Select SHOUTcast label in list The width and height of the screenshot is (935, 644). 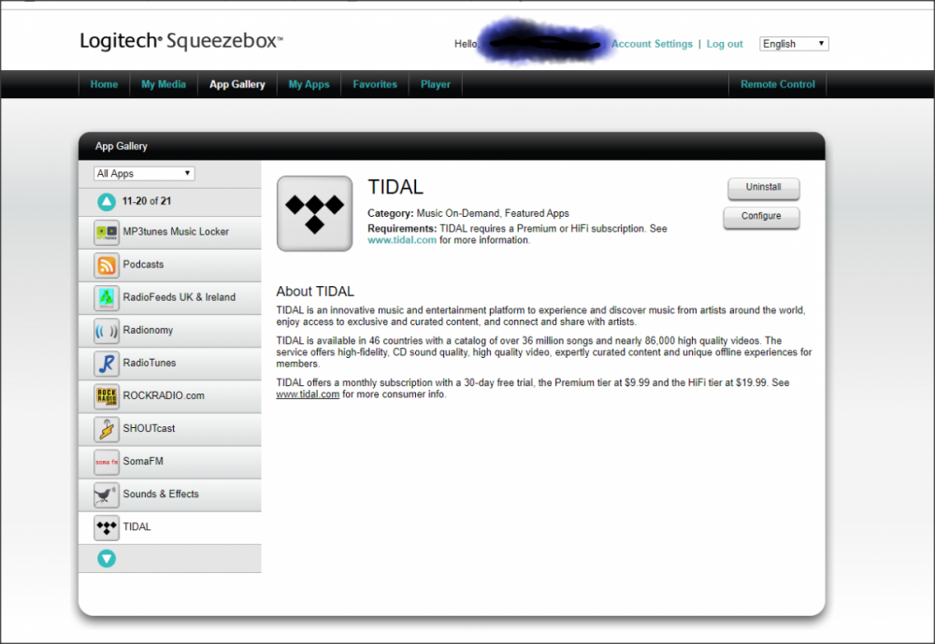click(149, 429)
